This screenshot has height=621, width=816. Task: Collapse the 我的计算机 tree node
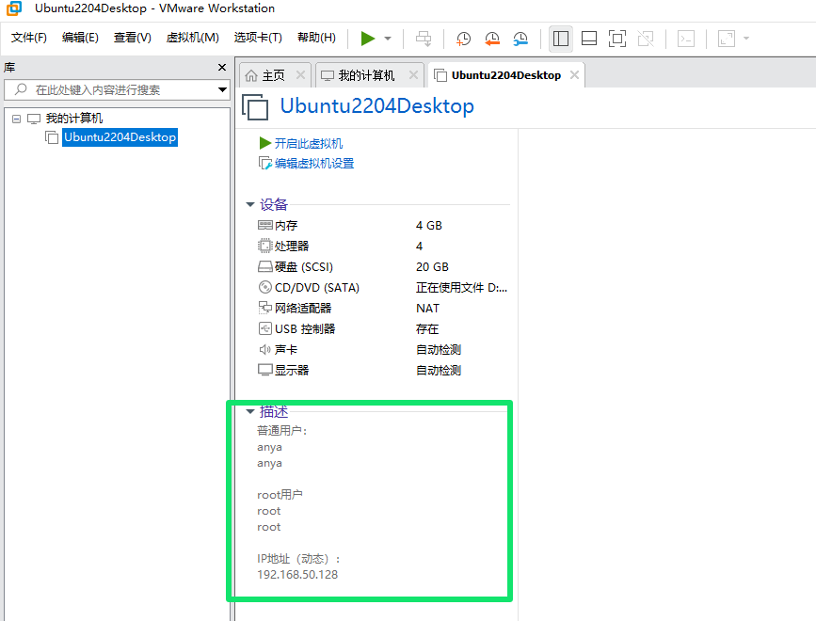click(x=17, y=119)
